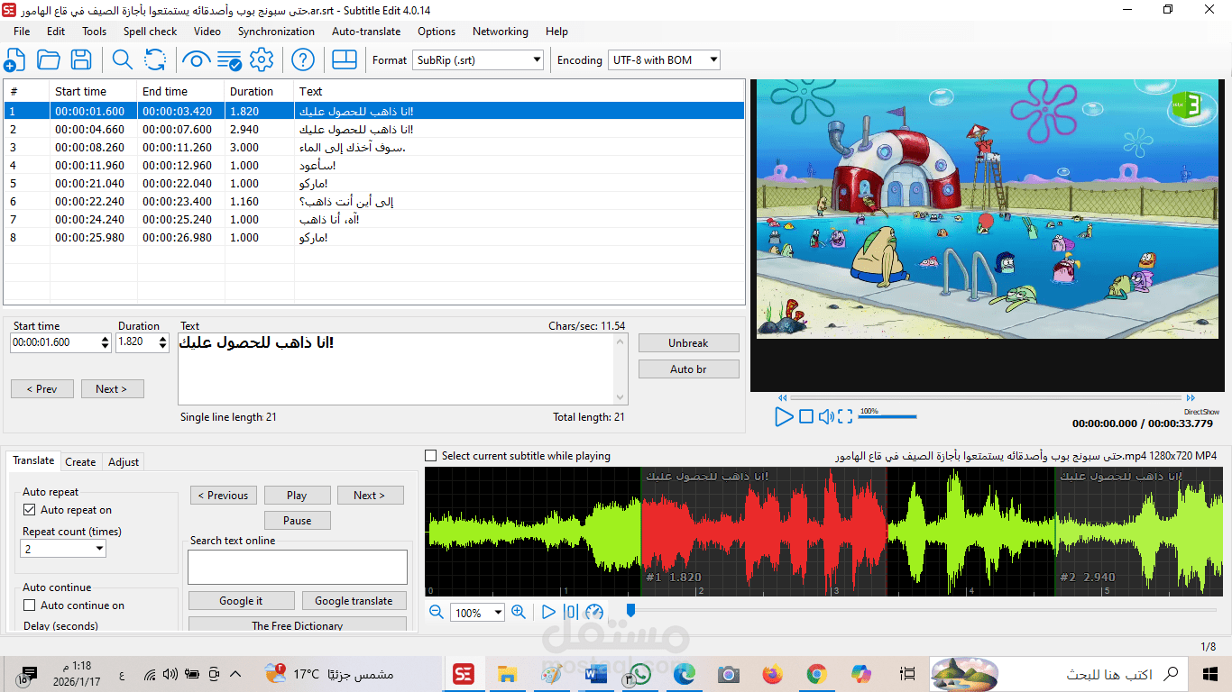Click the center waveform icon next to play
The width and height of the screenshot is (1232, 692).
tap(571, 612)
